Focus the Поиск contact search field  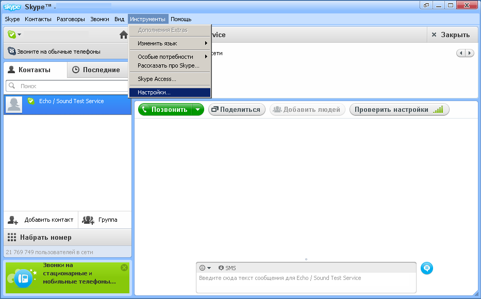coord(67,86)
